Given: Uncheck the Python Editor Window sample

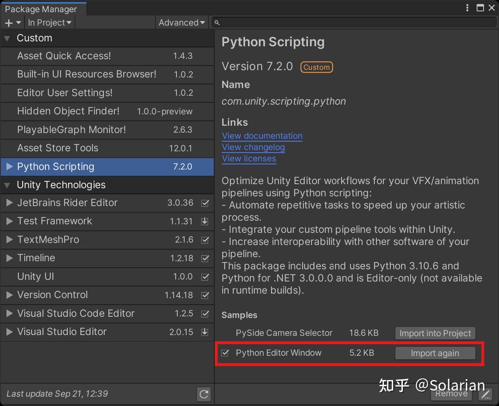Looking at the screenshot, I should pos(226,353).
